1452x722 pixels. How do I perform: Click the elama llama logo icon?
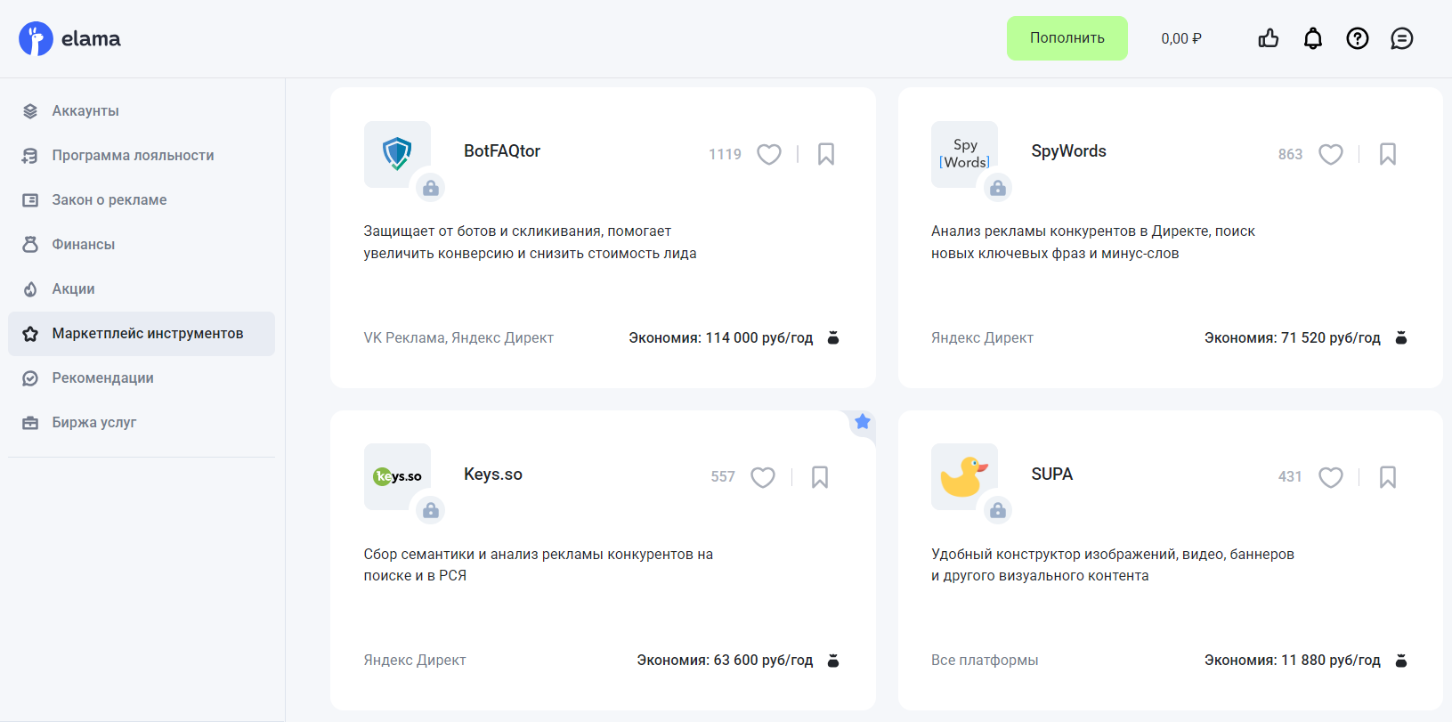[x=36, y=38]
